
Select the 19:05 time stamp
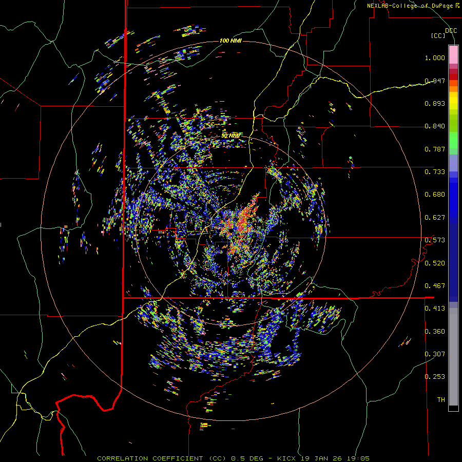[x=358, y=458]
